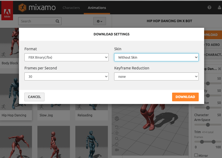Select the pan arrows icon in viewer
This screenshot has width=222, height=158.
(x=117, y=133)
